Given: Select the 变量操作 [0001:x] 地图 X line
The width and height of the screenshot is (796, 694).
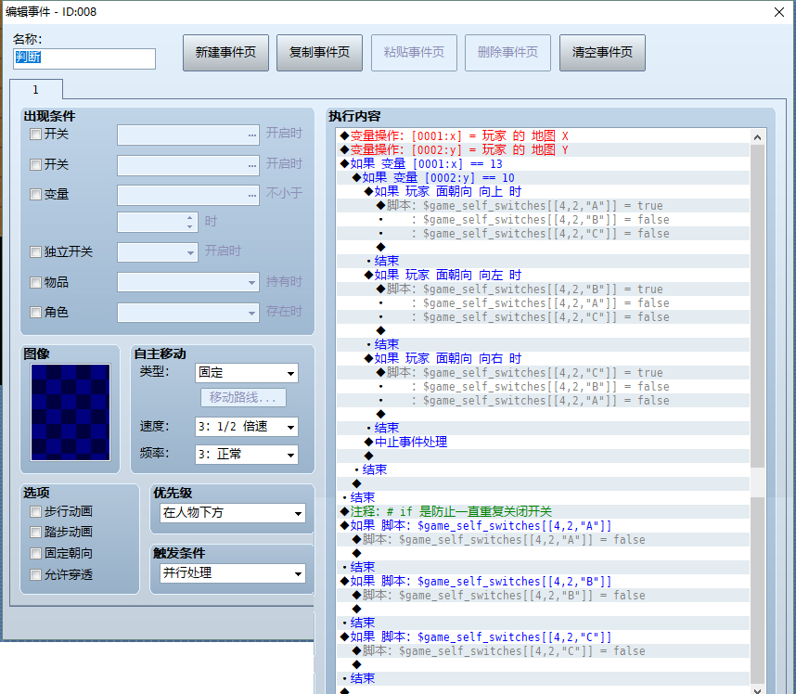Looking at the screenshot, I should [543, 136].
